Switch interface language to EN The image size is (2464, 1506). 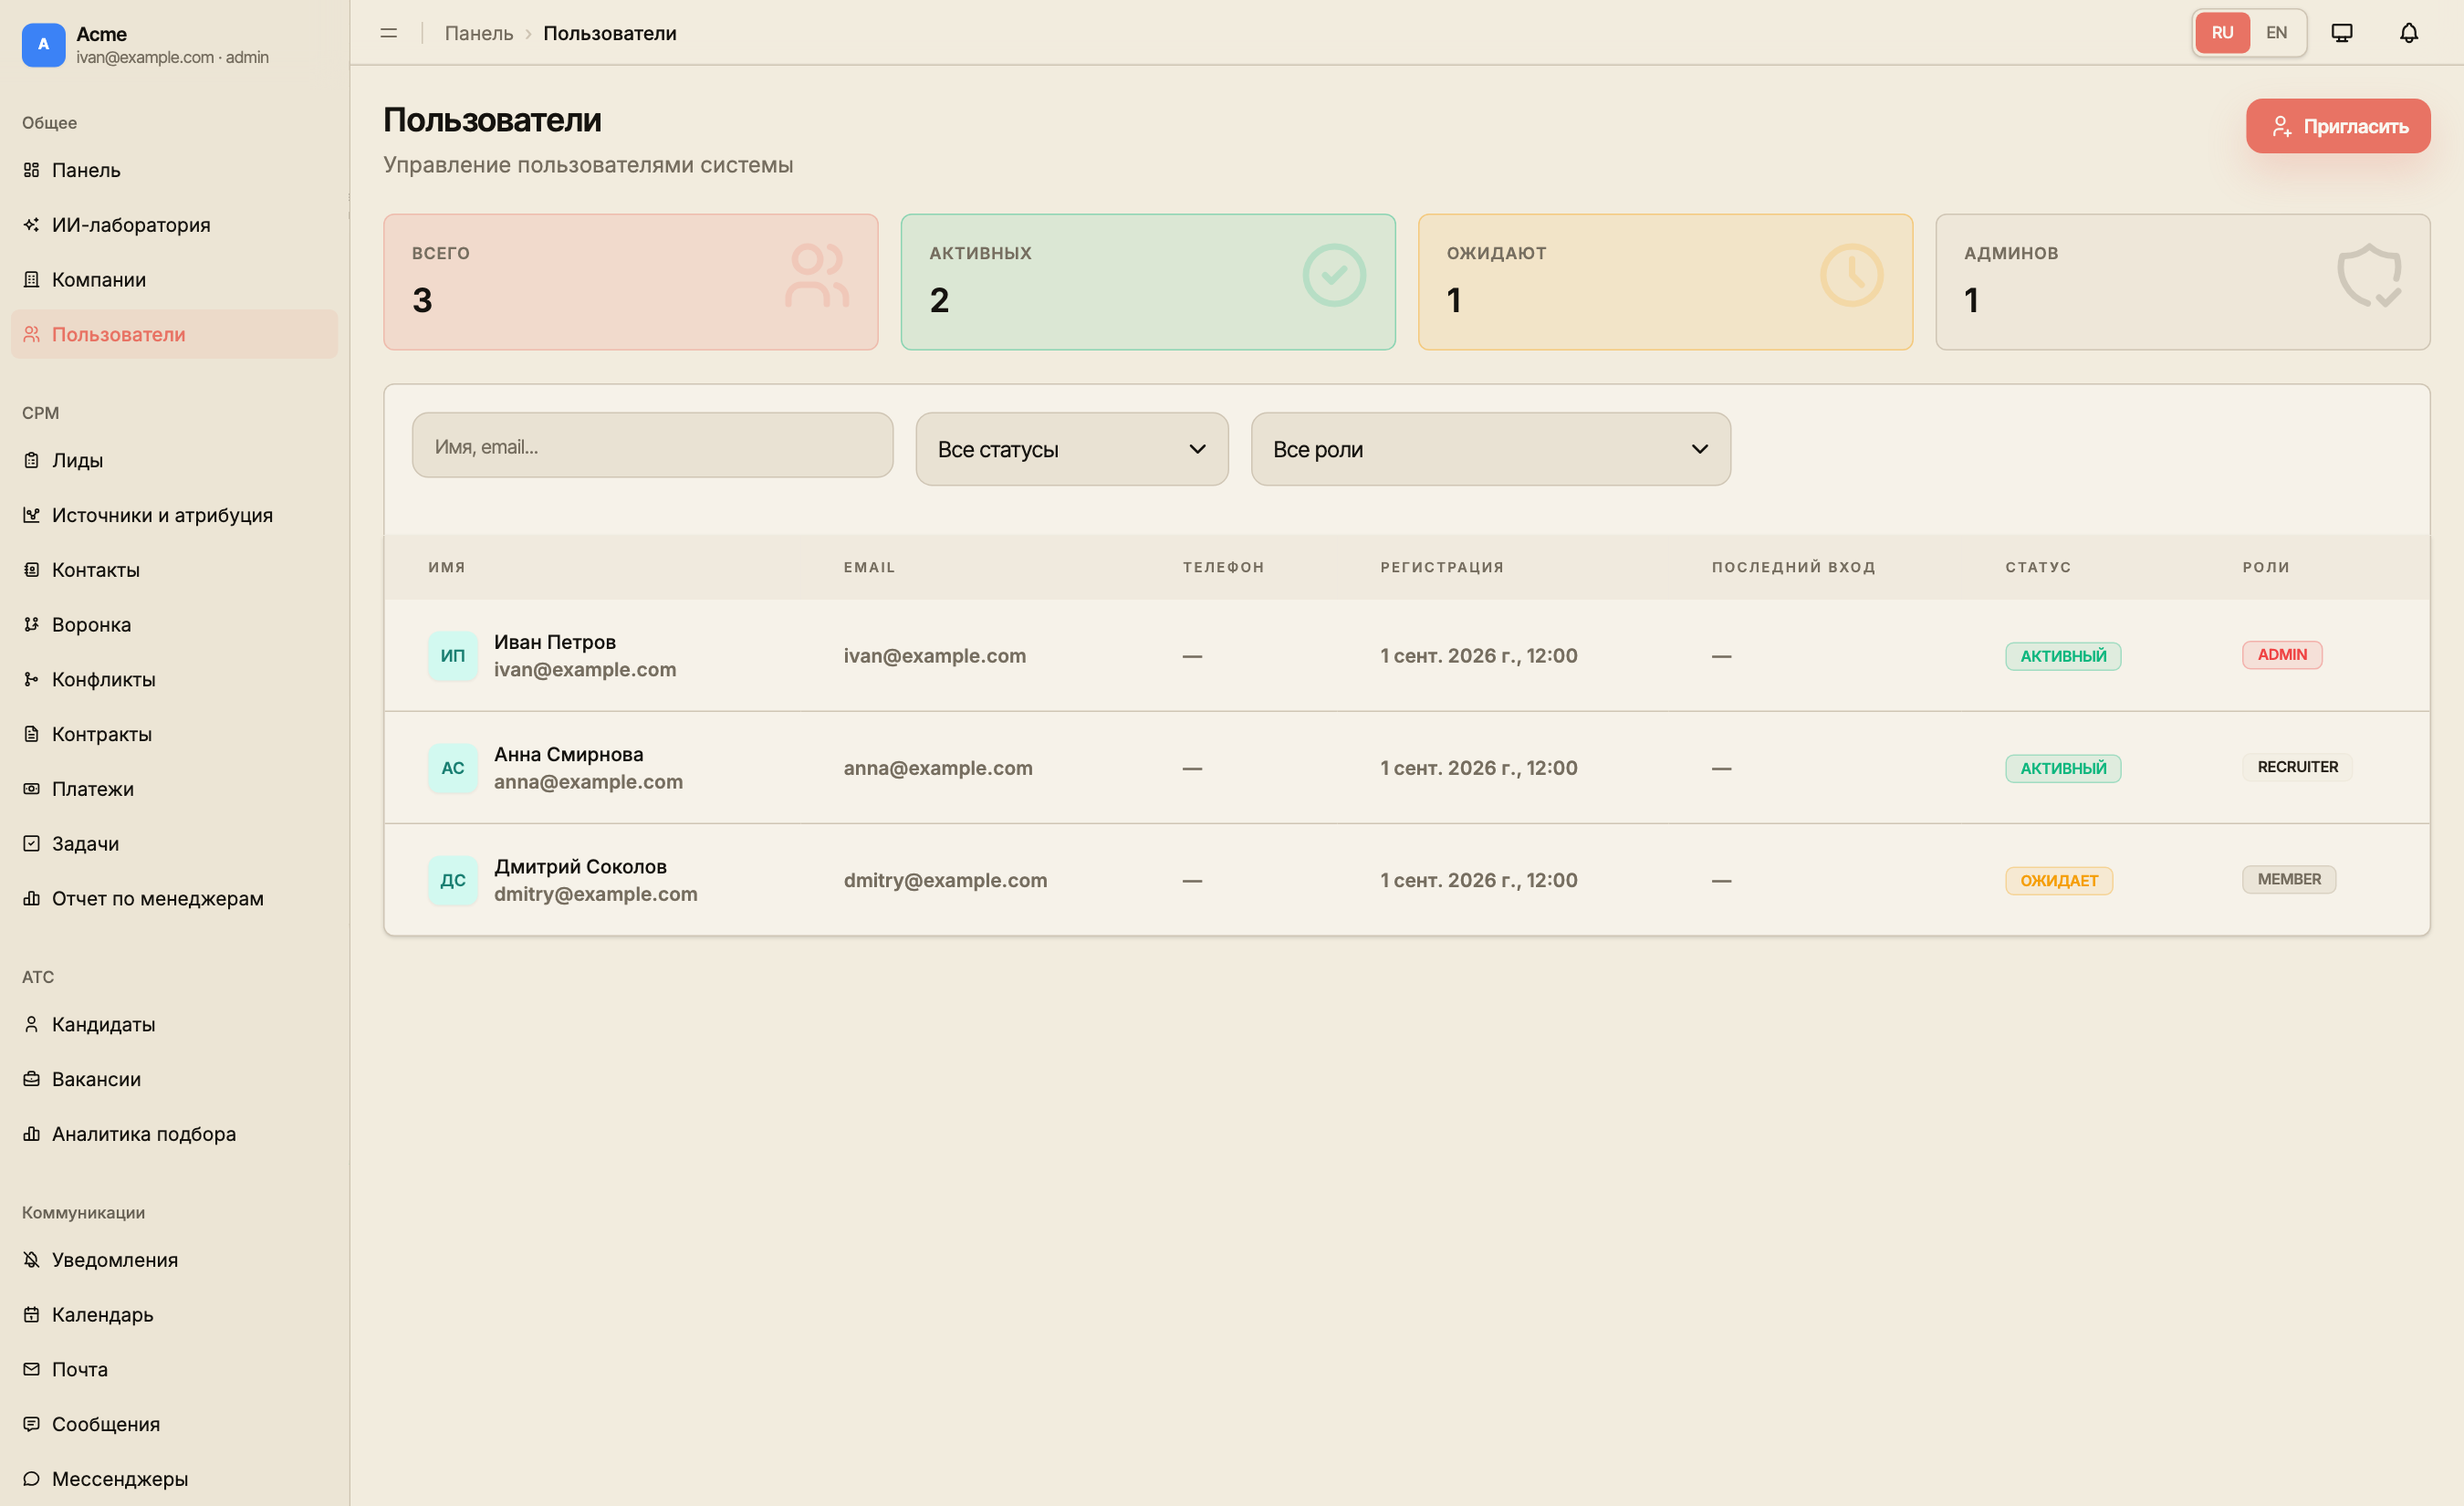2276,33
